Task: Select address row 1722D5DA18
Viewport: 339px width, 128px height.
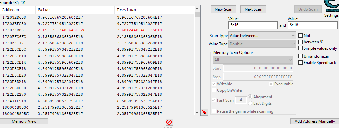Action: (x=97, y=82)
